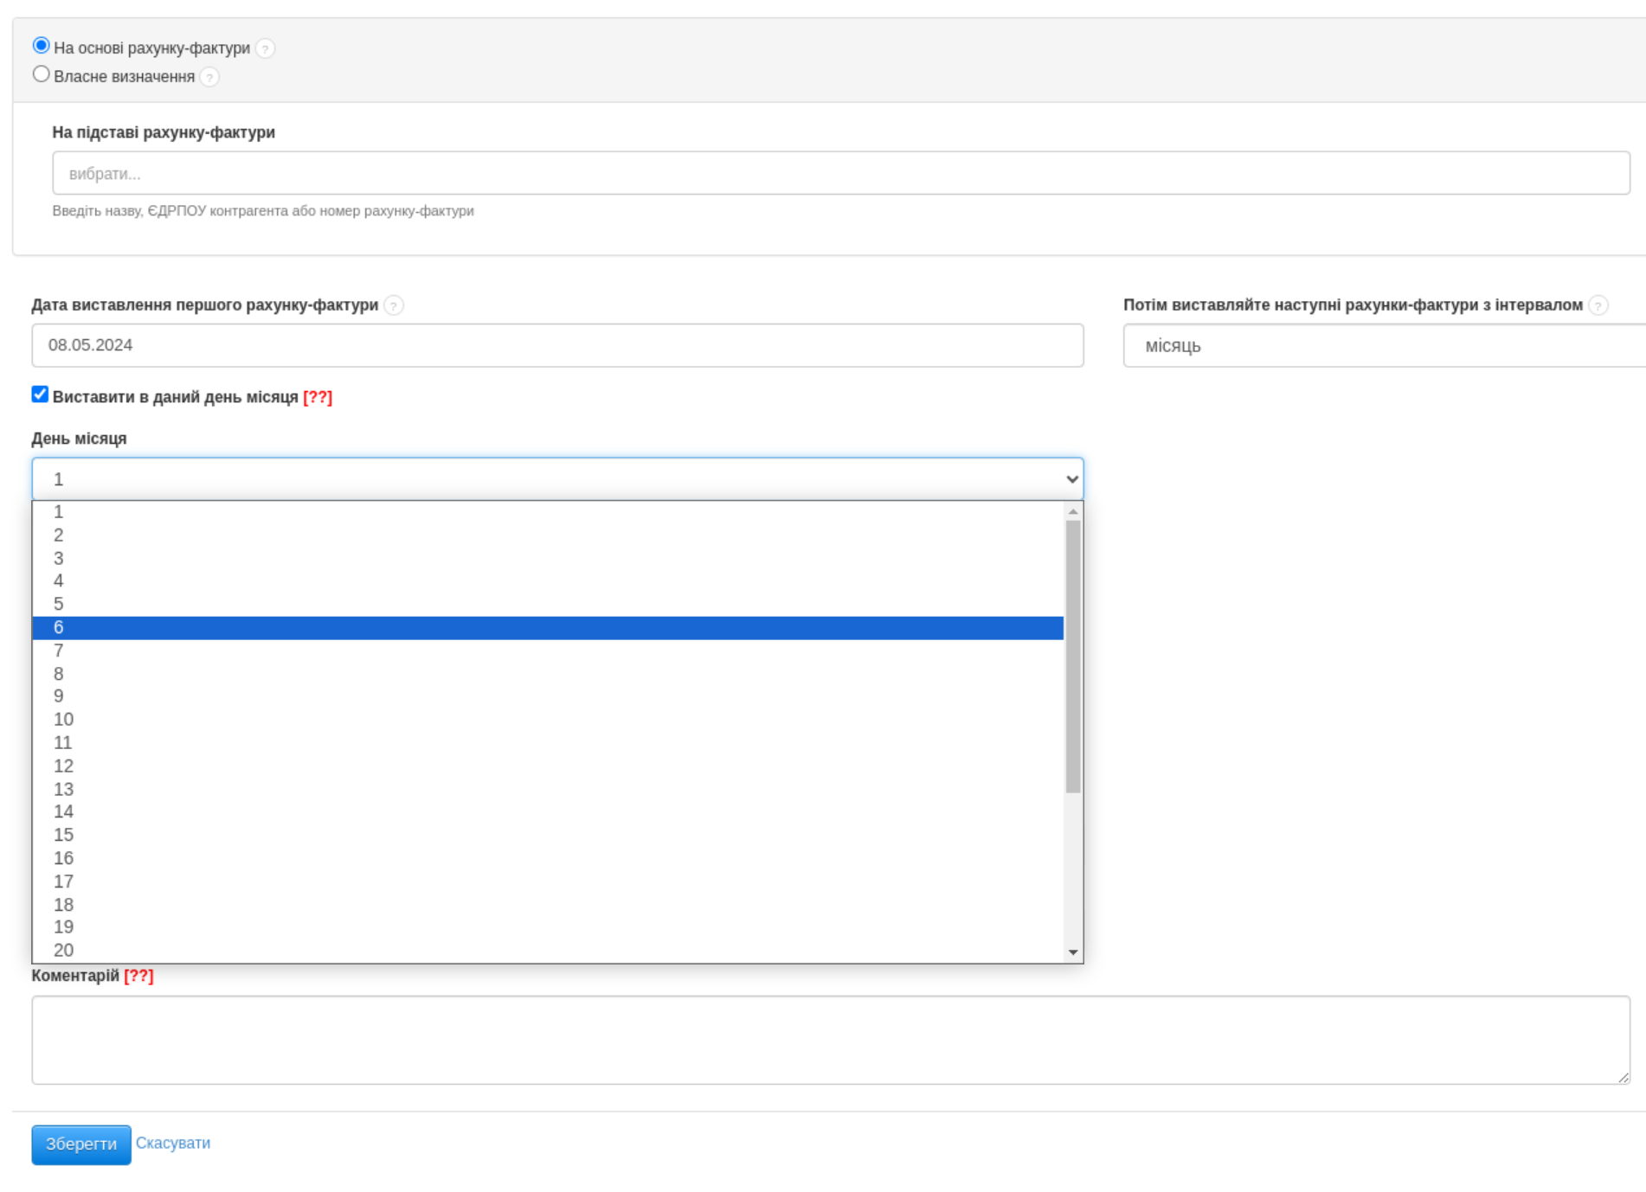Click red [??] marker after 'Виставити в даний день місяця'

tap(318, 397)
